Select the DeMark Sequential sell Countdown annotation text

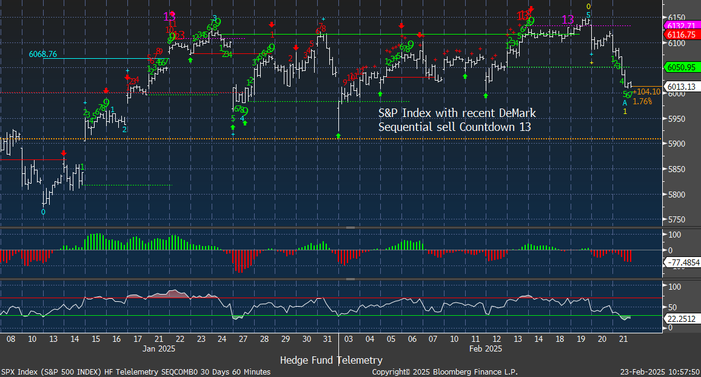pos(457,120)
